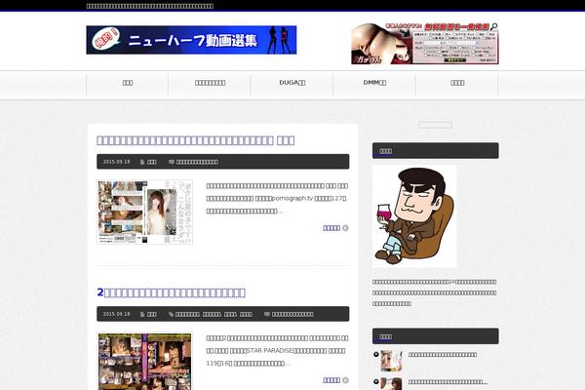Open the first post's thumbnail image
Viewport: 585px width, 390px height.
coord(144,213)
